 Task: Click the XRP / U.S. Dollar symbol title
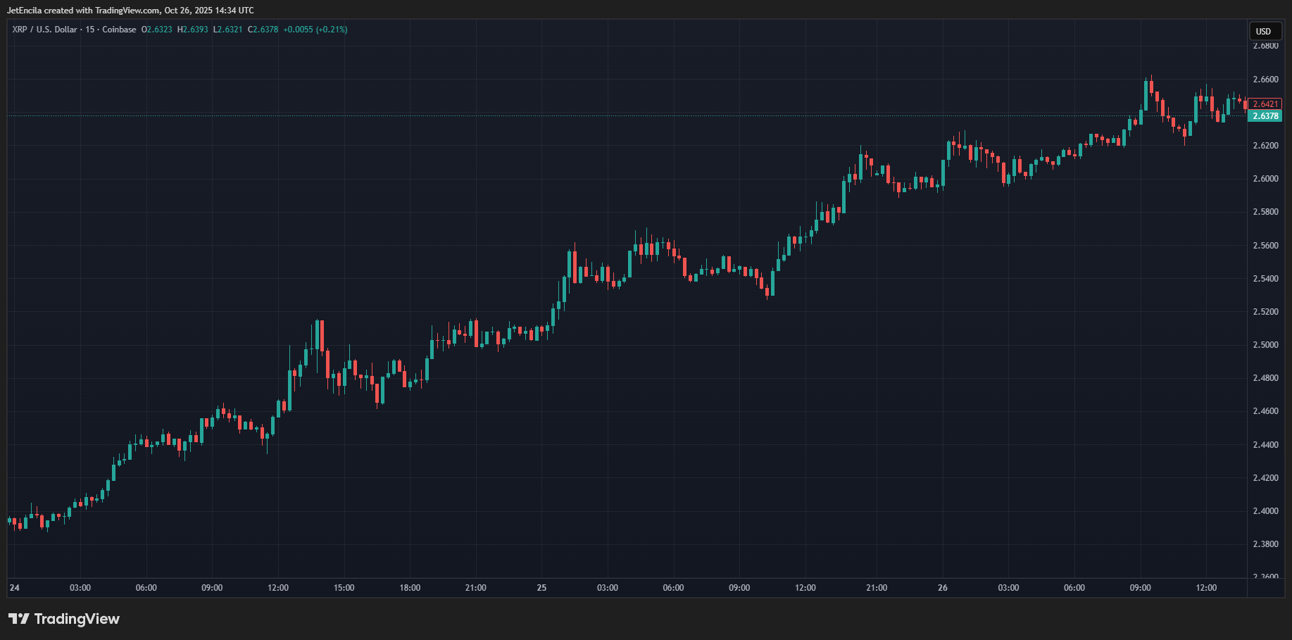point(44,30)
